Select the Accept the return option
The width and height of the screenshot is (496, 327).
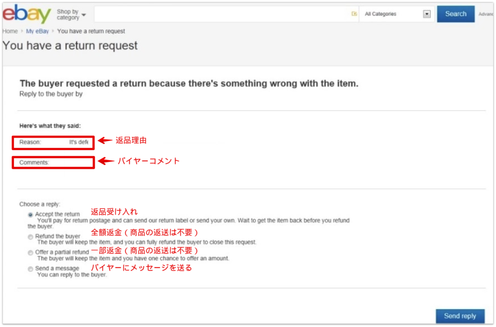point(31,215)
